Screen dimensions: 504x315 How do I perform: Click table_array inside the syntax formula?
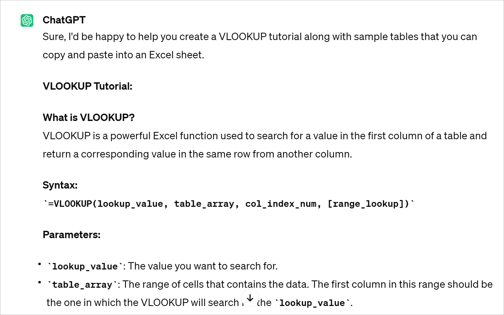[204, 204]
